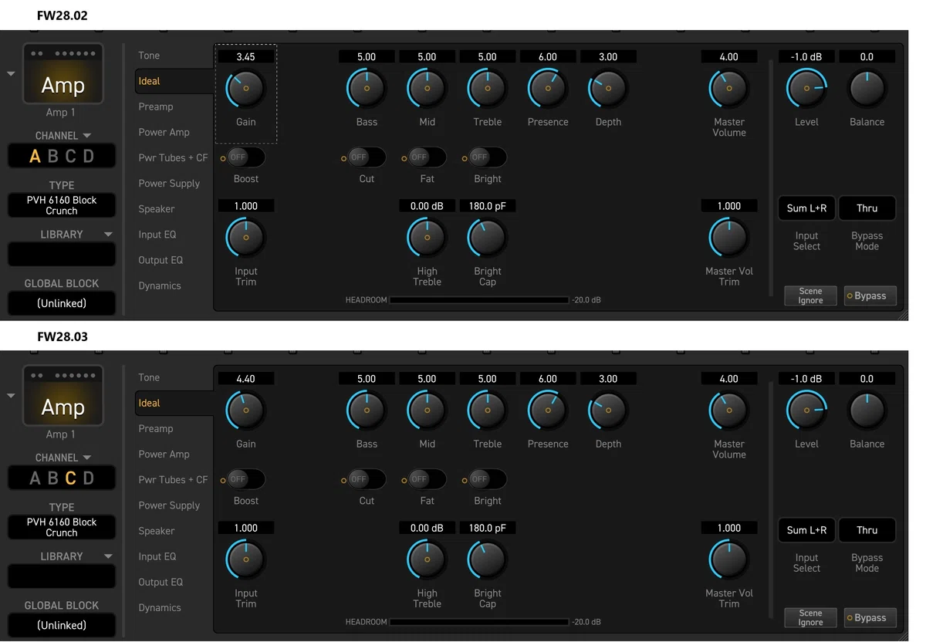This screenshot has height=642, width=926.
Task: Click Bass knob in FW28.02
Action: coord(367,89)
